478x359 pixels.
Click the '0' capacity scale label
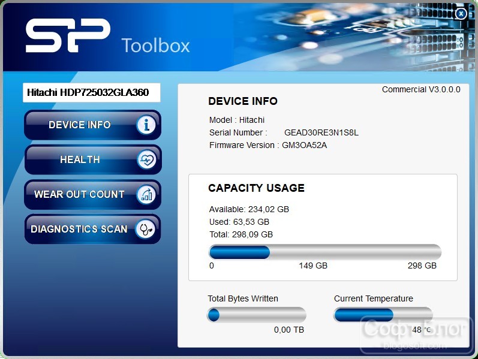(x=212, y=266)
